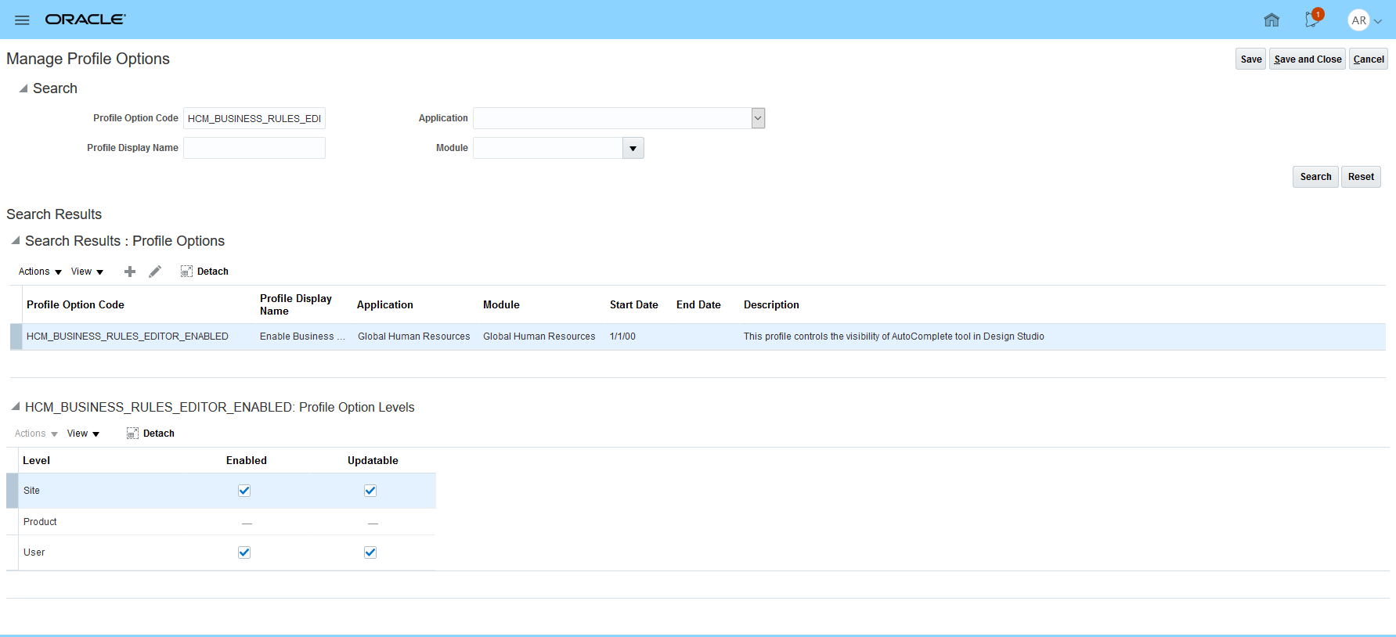Open View menu in Profile Options toolbar
Image resolution: width=1396 pixels, height=637 pixels.
[x=87, y=272]
